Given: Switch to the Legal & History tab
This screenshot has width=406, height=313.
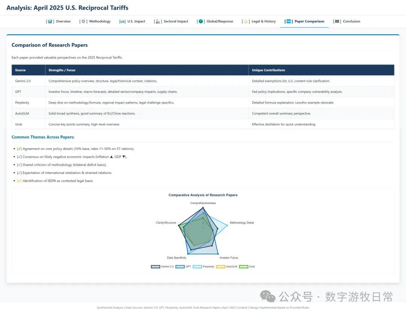Looking at the screenshot, I should [x=263, y=21].
